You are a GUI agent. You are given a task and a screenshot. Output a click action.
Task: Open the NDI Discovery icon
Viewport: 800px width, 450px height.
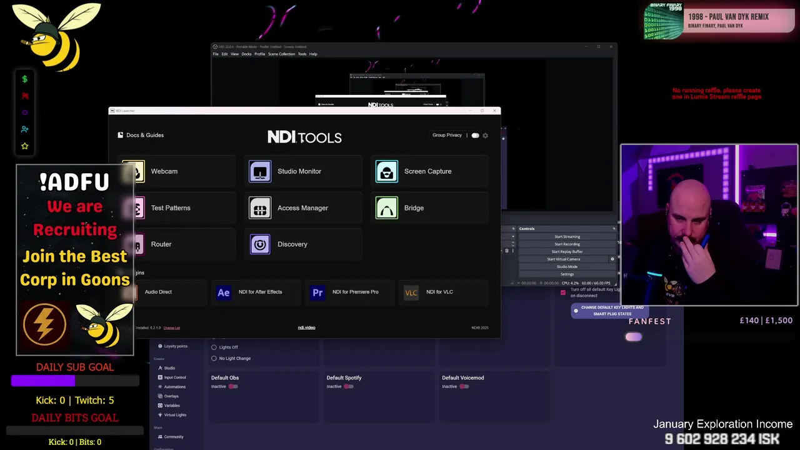(260, 244)
